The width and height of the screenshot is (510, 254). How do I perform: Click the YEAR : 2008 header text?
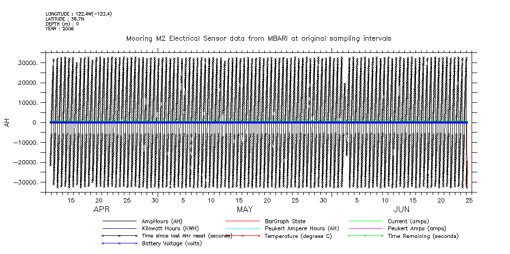tap(60, 29)
